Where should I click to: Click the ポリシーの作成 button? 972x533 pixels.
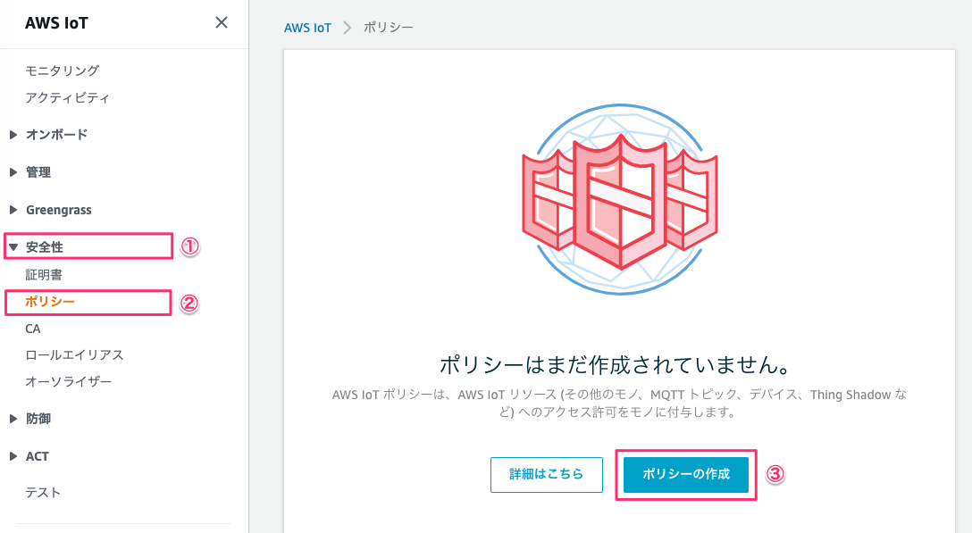(685, 475)
